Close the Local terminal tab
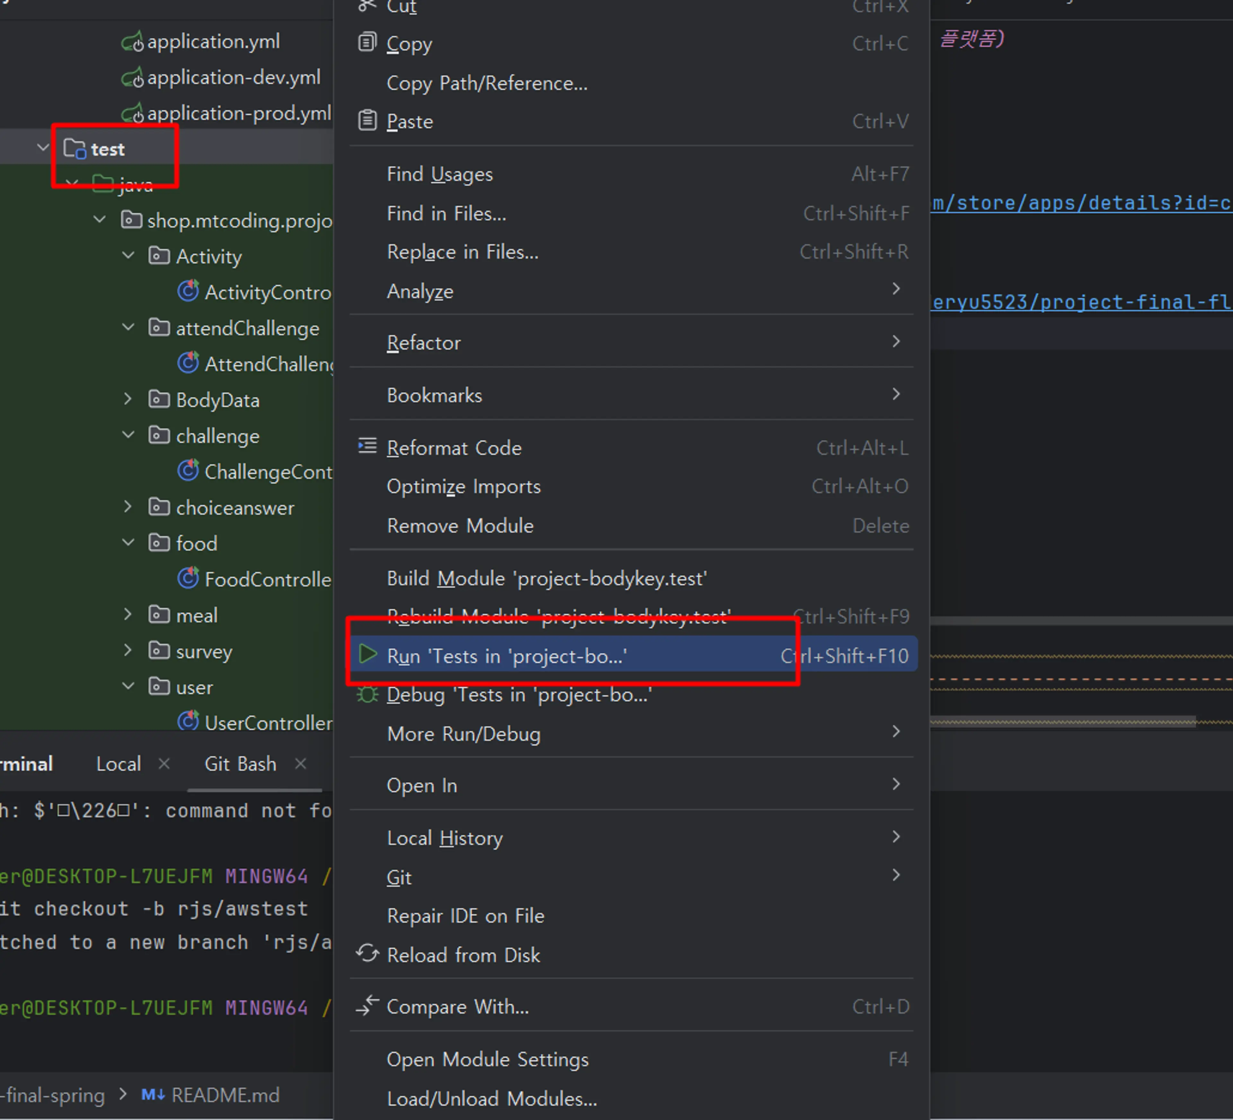Image resolution: width=1233 pixels, height=1120 pixels. pyautogui.click(x=164, y=763)
